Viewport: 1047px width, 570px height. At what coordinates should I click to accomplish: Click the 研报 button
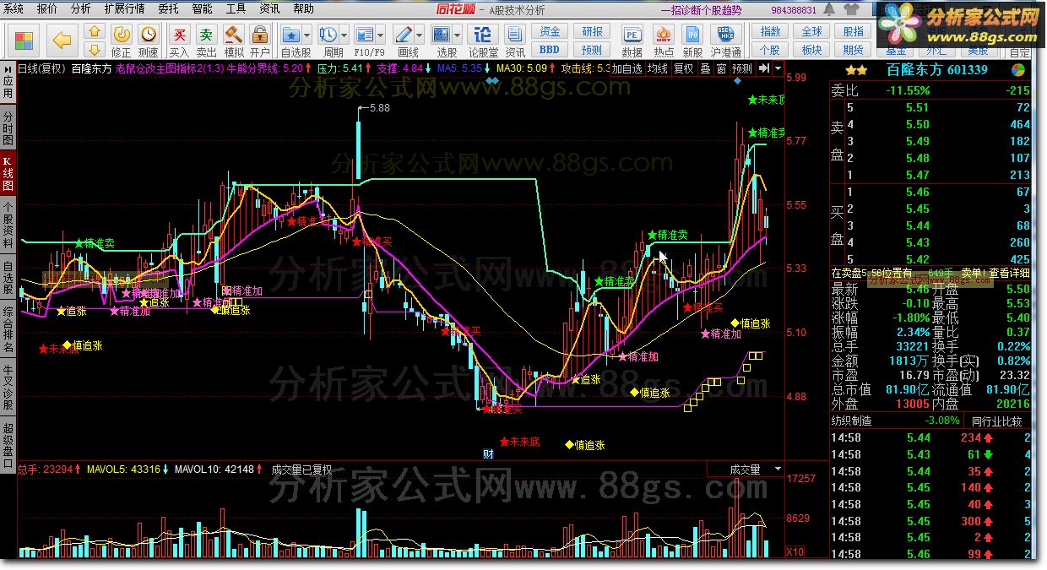pyautogui.click(x=592, y=31)
